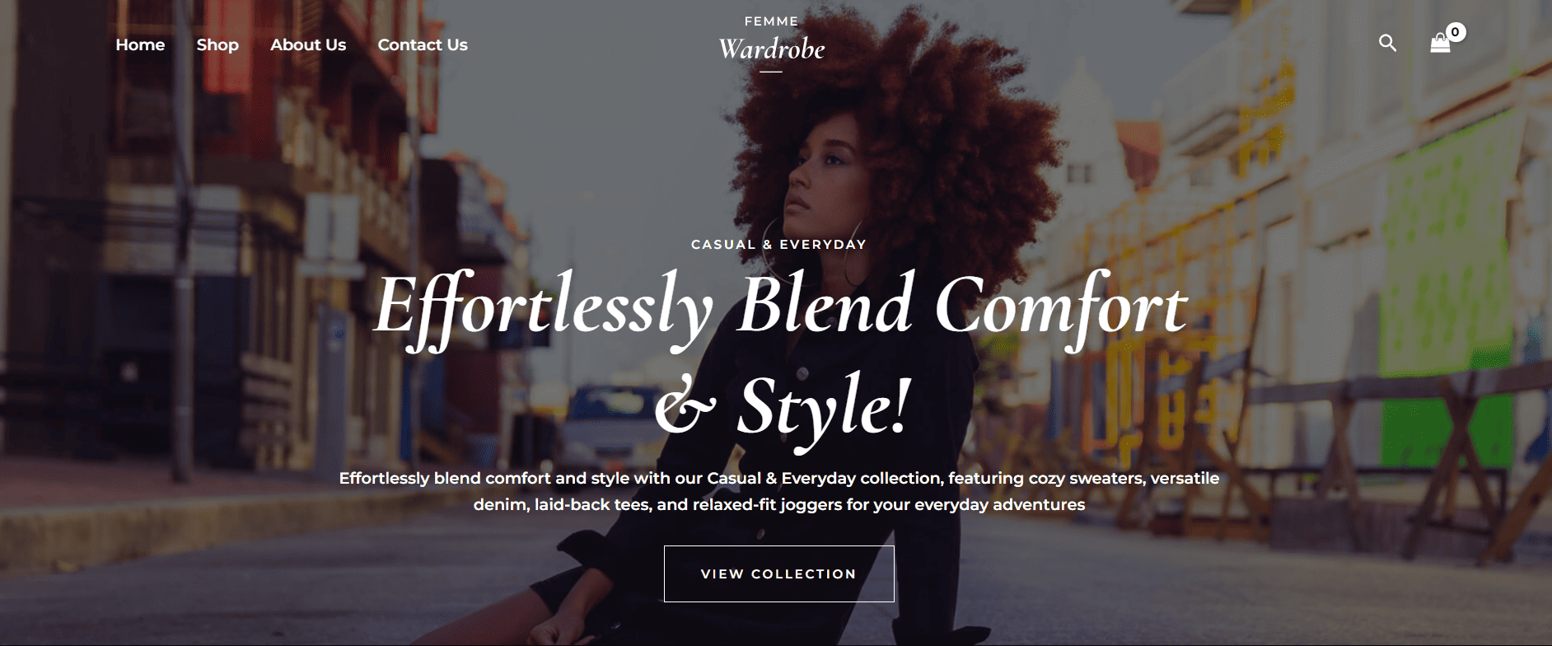Open the Shop menu item
Image resolution: width=1552 pixels, height=646 pixels.
coord(217,45)
